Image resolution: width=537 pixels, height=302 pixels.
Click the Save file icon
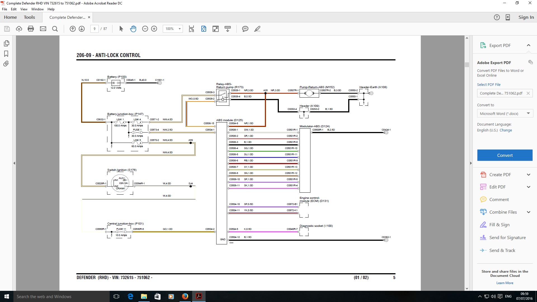tap(7, 29)
